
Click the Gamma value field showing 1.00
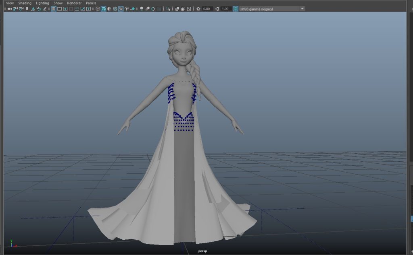point(226,9)
